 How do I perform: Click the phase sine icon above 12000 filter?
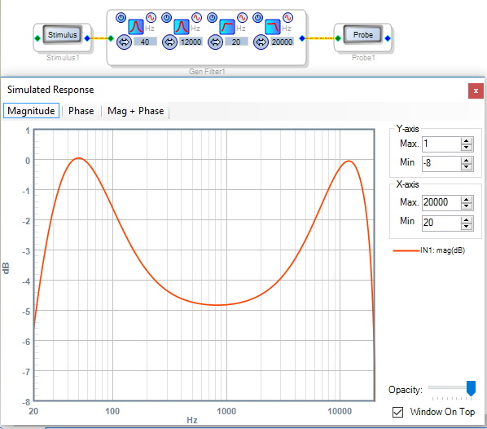coord(196,17)
